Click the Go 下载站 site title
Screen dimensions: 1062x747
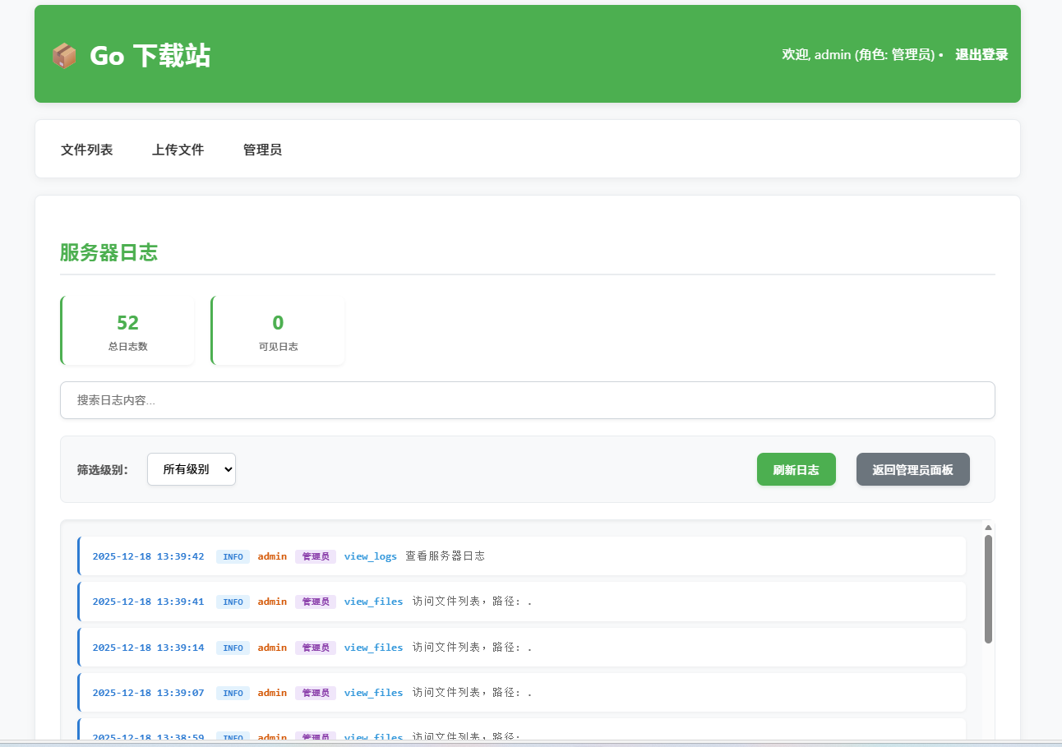pos(150,56)
